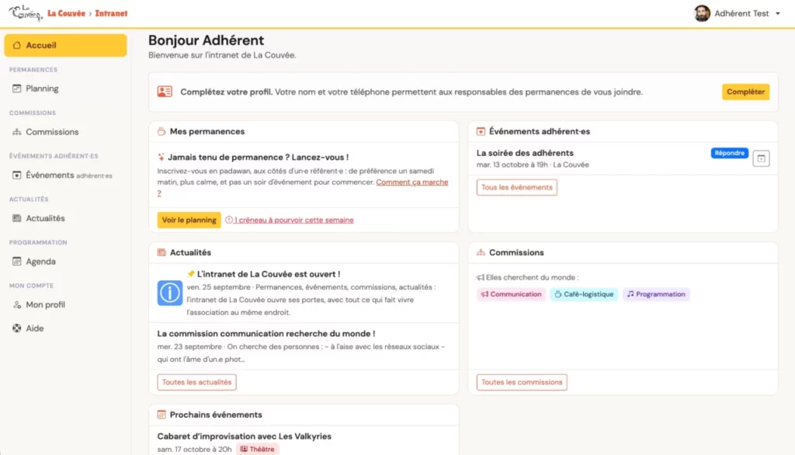Click the Tous les événements button
Viewport: 795px width, 455px height.
coord(516,187)
